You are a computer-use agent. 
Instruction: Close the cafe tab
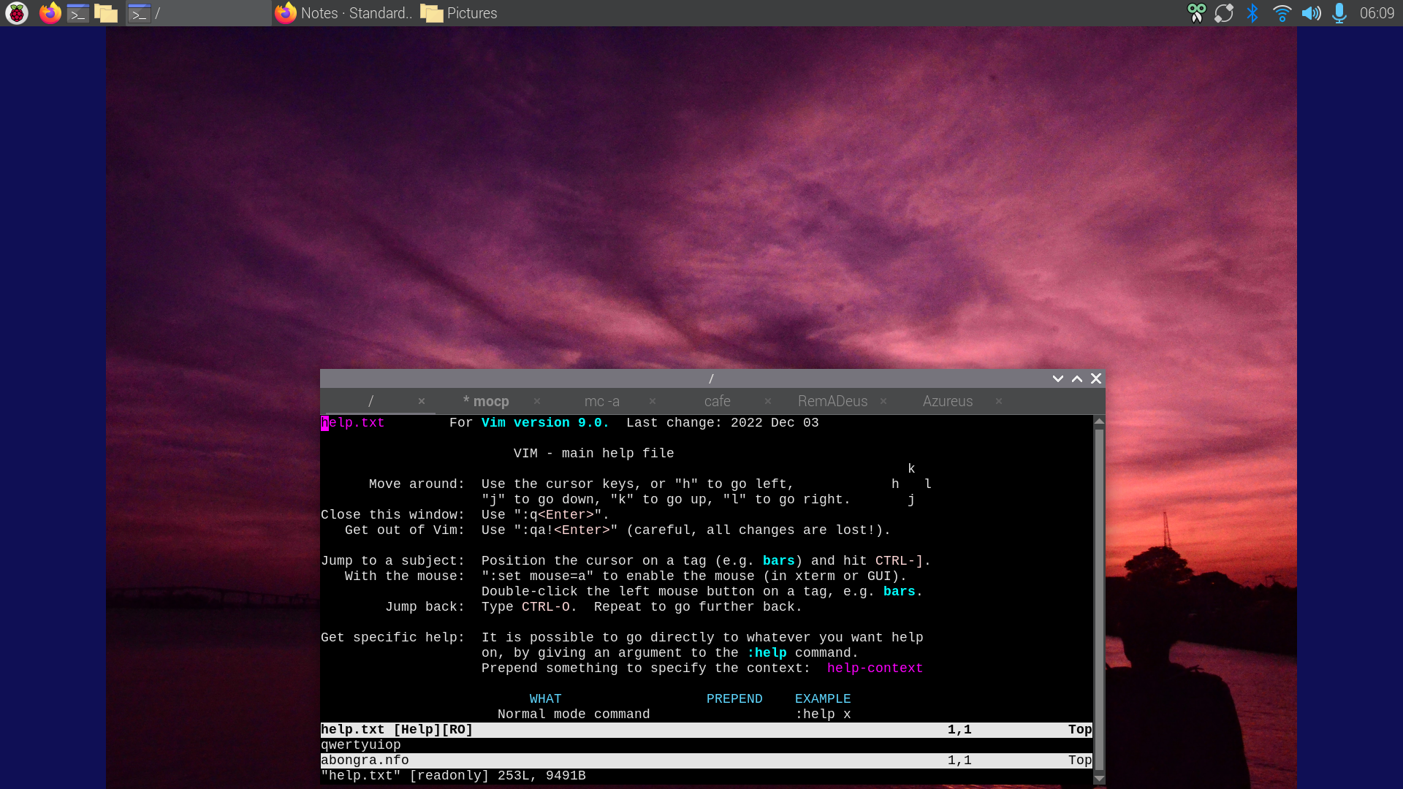[x=768, y=401]
